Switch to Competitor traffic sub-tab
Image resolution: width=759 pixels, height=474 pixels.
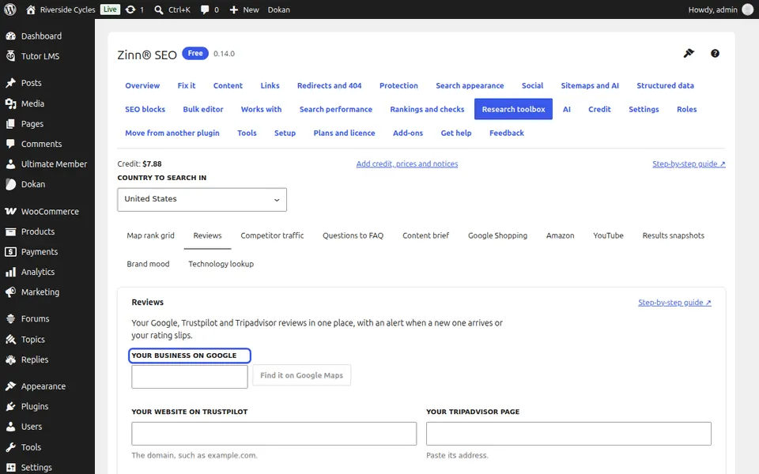coord(272,235)
